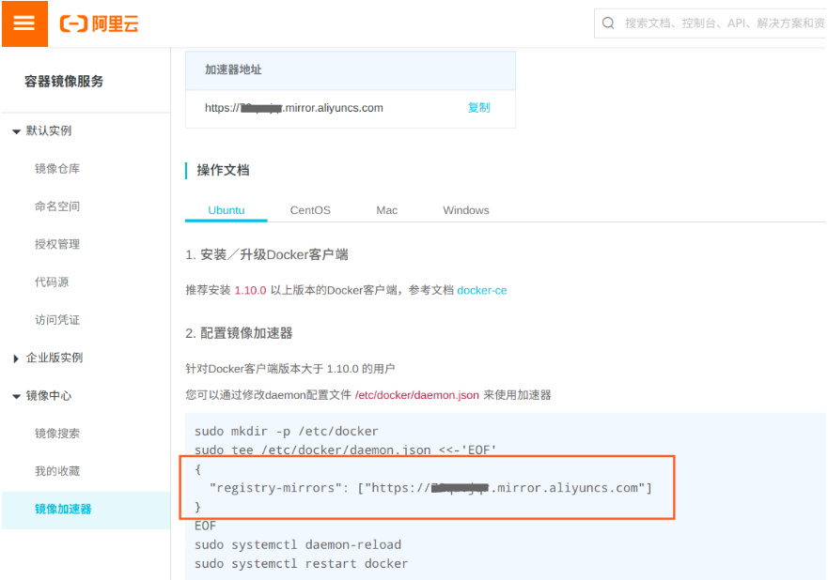Click the 加速器地址 header
828x580 pixels.
tap(233, 69)
